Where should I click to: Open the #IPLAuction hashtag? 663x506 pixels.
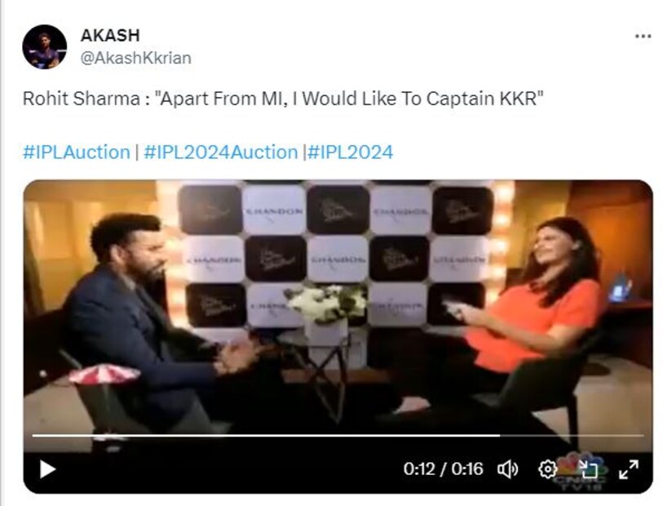[x=77, y=153]
